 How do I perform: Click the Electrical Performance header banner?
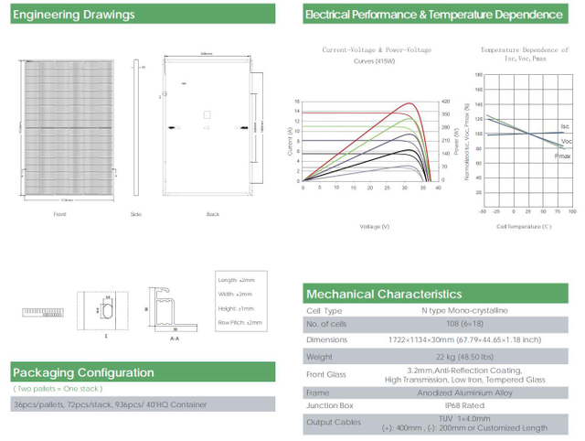(x=435, y=15)
